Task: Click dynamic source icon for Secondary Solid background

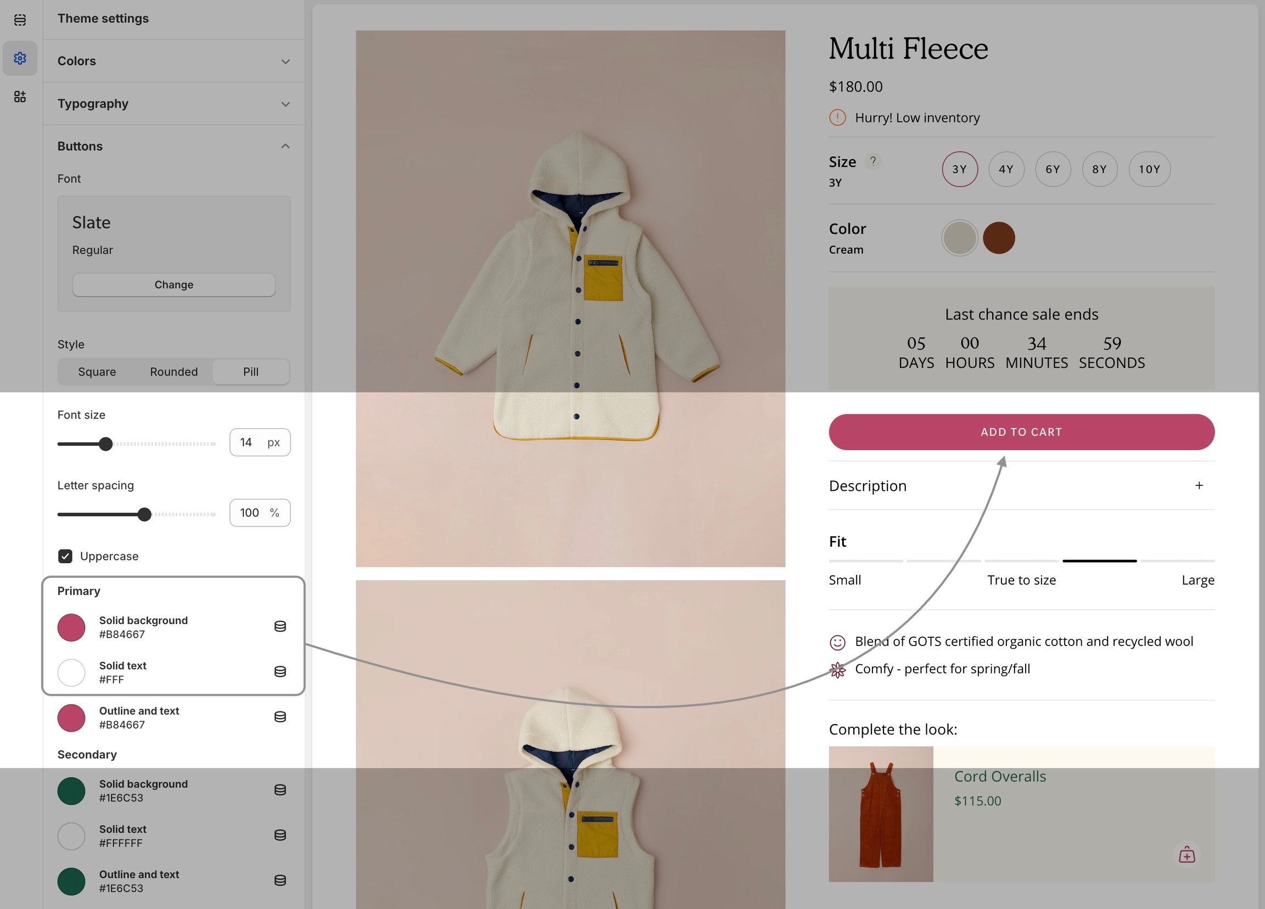Action: (x=280, y=790)
